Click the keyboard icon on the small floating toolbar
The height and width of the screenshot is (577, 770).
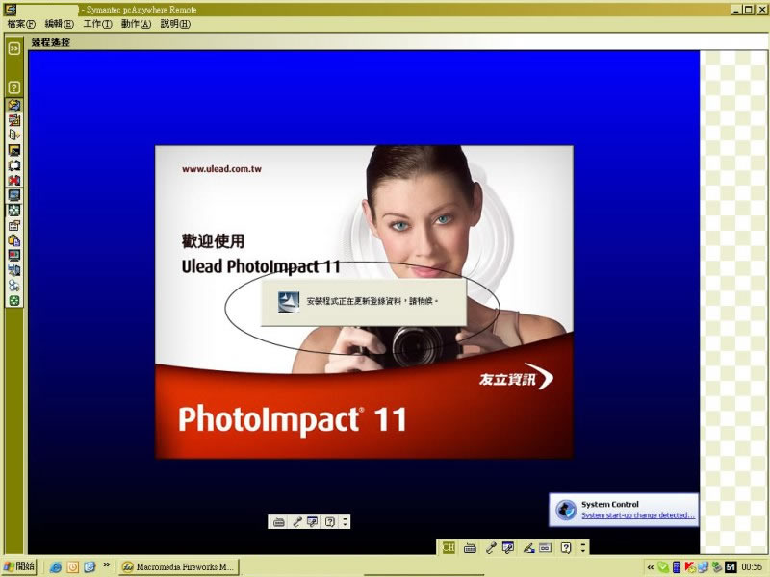coord(279,522)
